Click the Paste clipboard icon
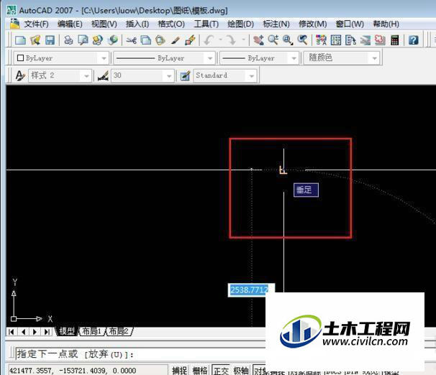 (160, 40)
